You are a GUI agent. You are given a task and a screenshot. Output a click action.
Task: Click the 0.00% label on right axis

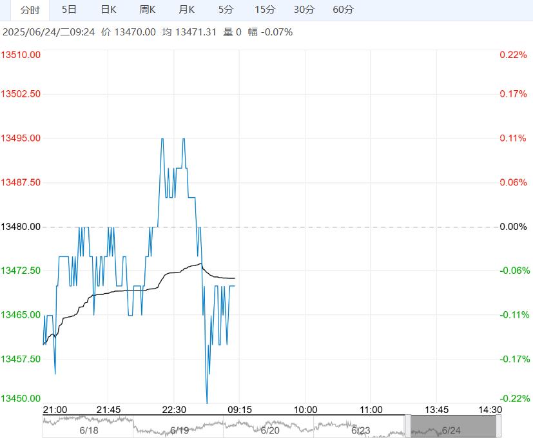tap(514, 227)
